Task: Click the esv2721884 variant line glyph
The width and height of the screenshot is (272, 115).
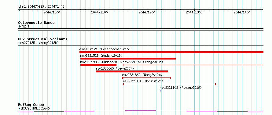Action: [x=170, y=84]
